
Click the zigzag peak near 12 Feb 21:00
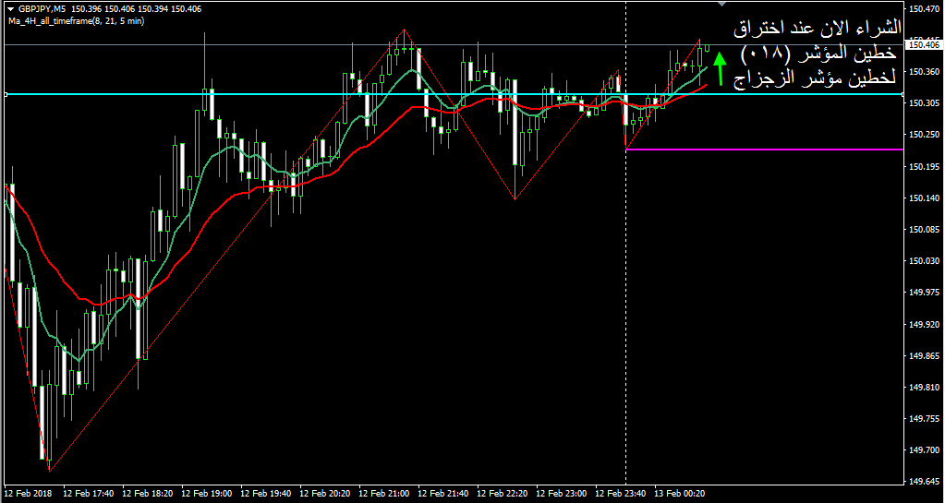pyautogui.click(x=405, y=30)
